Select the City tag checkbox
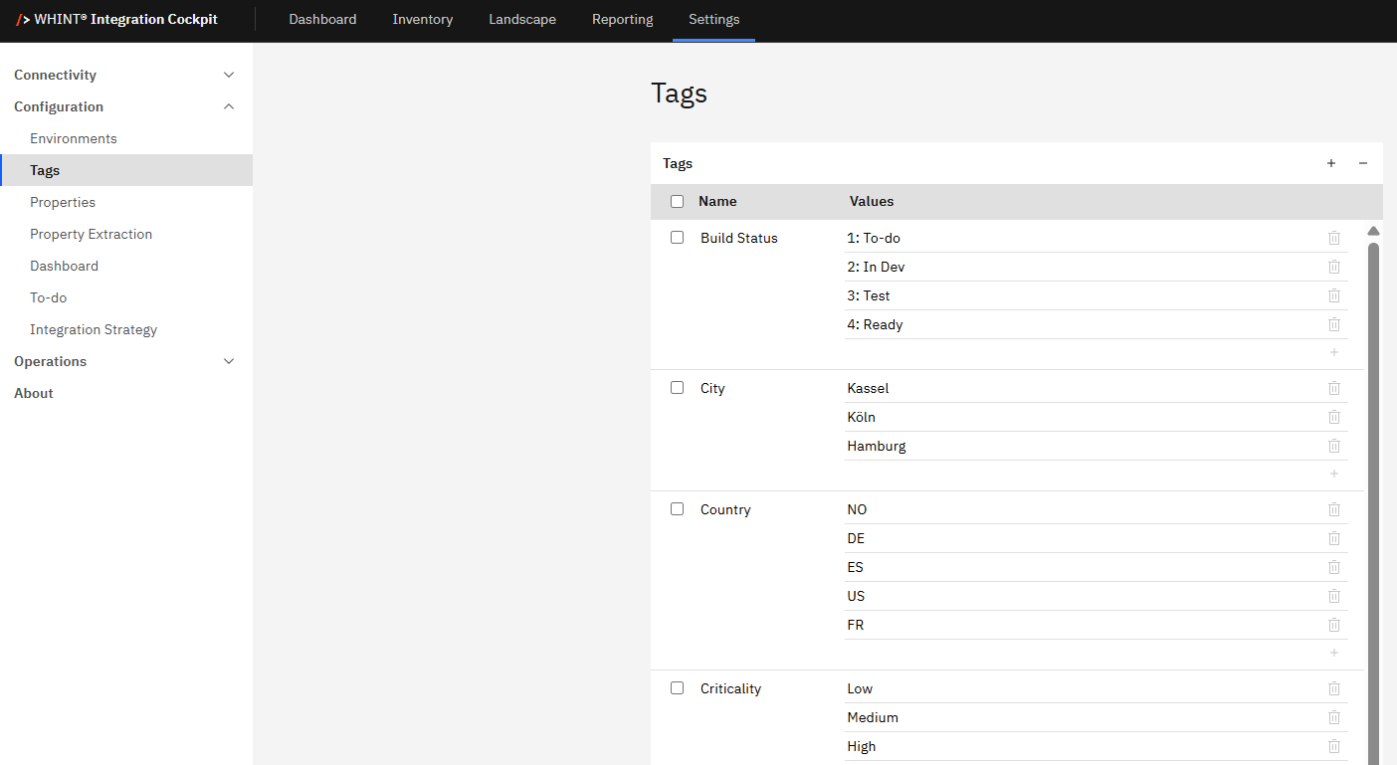 point(678,388)
